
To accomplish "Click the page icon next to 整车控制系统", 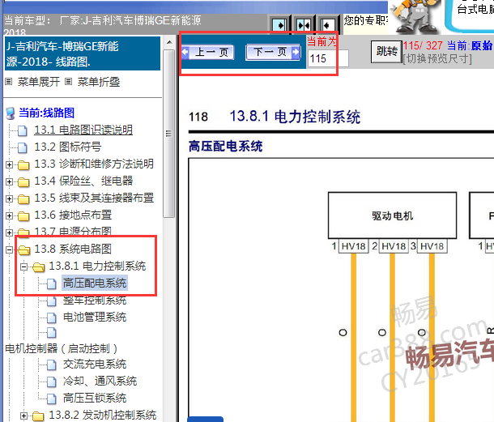I will (x=51, y=301).
